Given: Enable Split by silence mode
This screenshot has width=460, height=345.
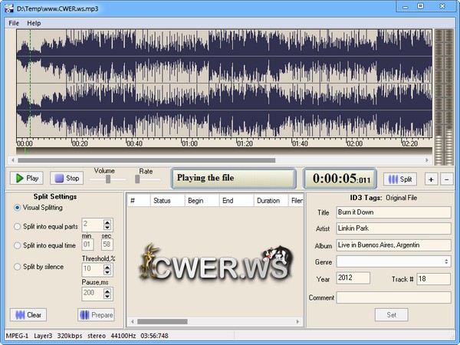Looking at the screenshot, I should (18, 267).
